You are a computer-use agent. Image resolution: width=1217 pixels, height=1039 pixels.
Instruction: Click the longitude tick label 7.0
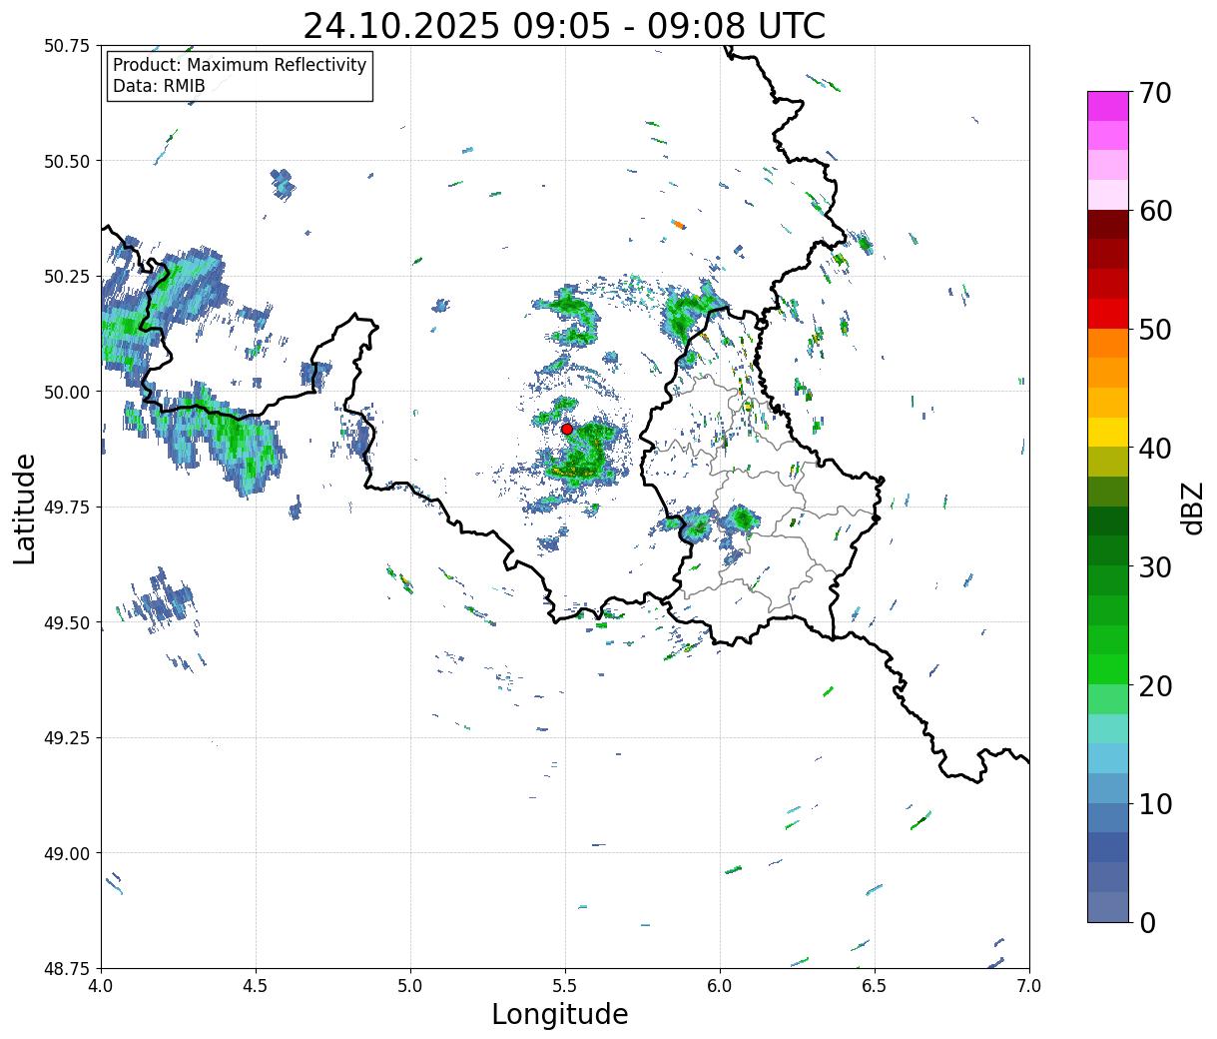pyautogui.click(x=1029, y=985)
